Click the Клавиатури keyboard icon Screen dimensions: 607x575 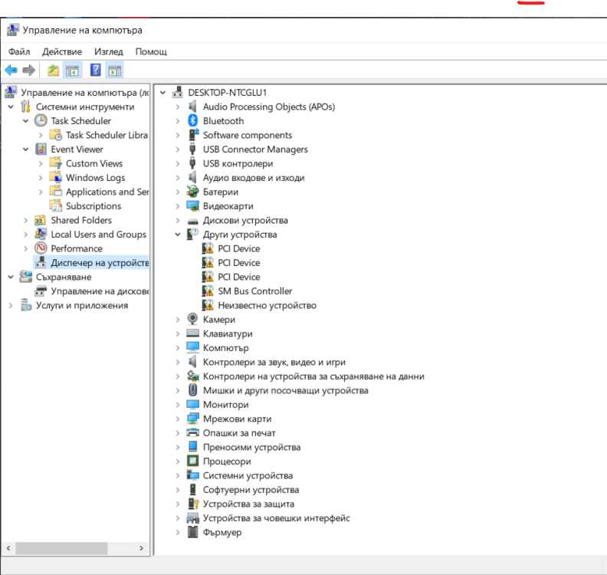click(192, 333)
